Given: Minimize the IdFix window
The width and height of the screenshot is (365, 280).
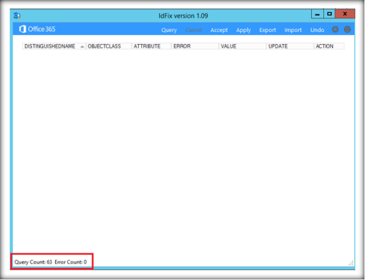Looking at the screenshot, I should [317, 14].
